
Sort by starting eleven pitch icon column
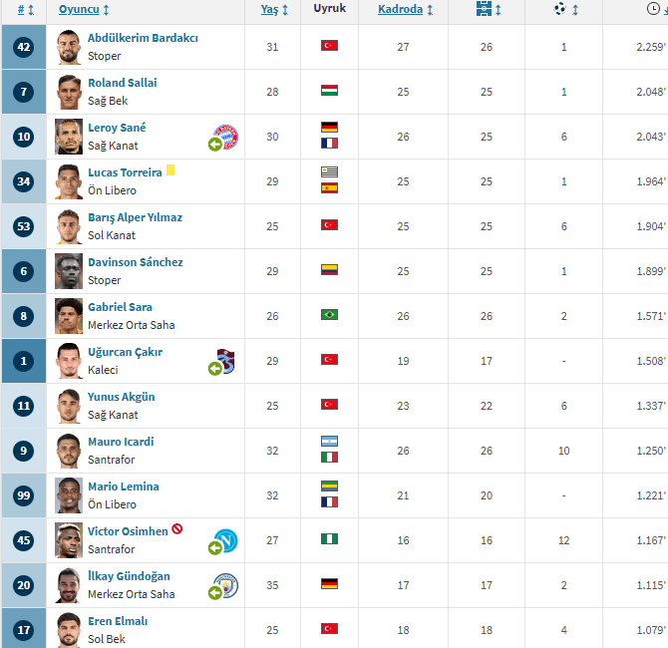click(x=483, y=9)
